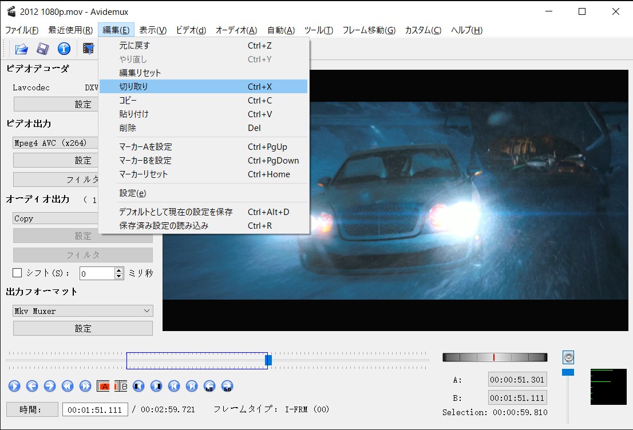The image size is (633, 430).
Task: Open the file information icon
Action: pyautogui.click(x=64, y=49)
